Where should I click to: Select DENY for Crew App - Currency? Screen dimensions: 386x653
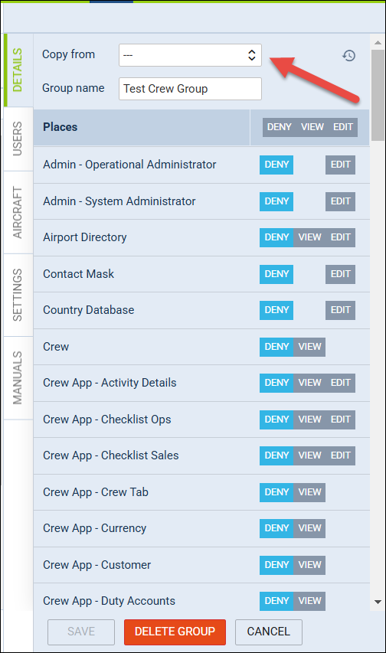point(276,528)
